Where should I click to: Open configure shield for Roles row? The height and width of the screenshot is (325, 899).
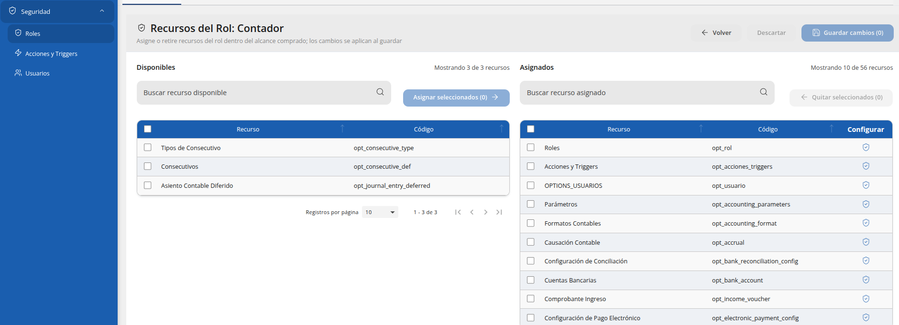pyautogui.click(x=866, y=147)
